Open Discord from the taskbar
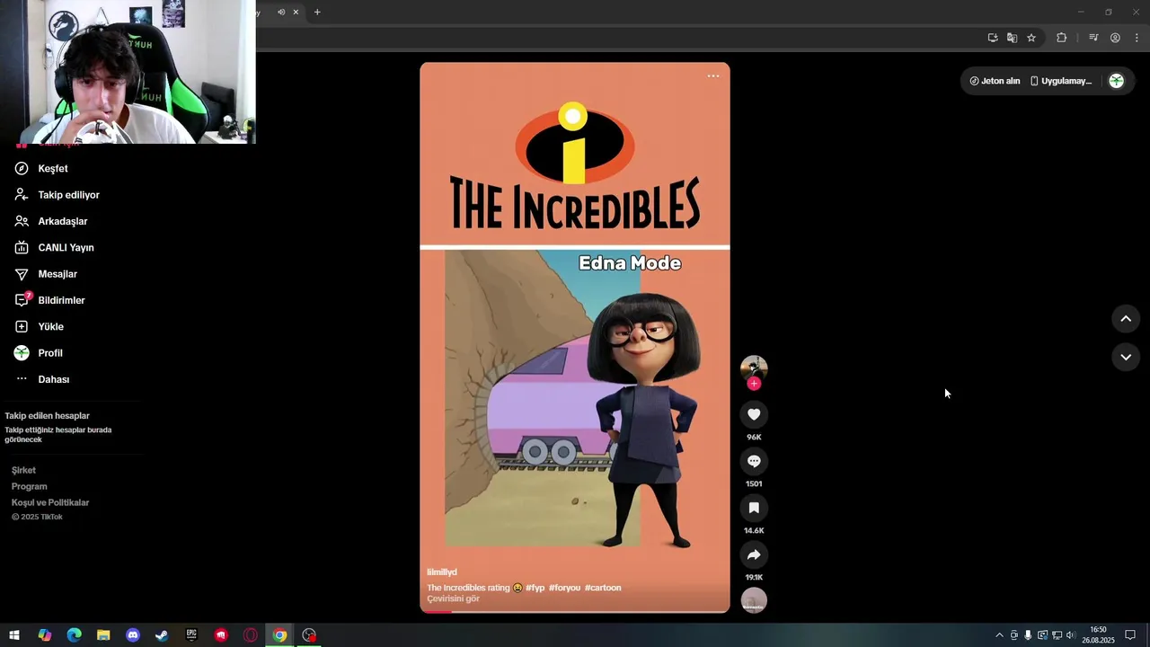The width and height of the screenshot is (1150, 647). (x=133, y=635)
